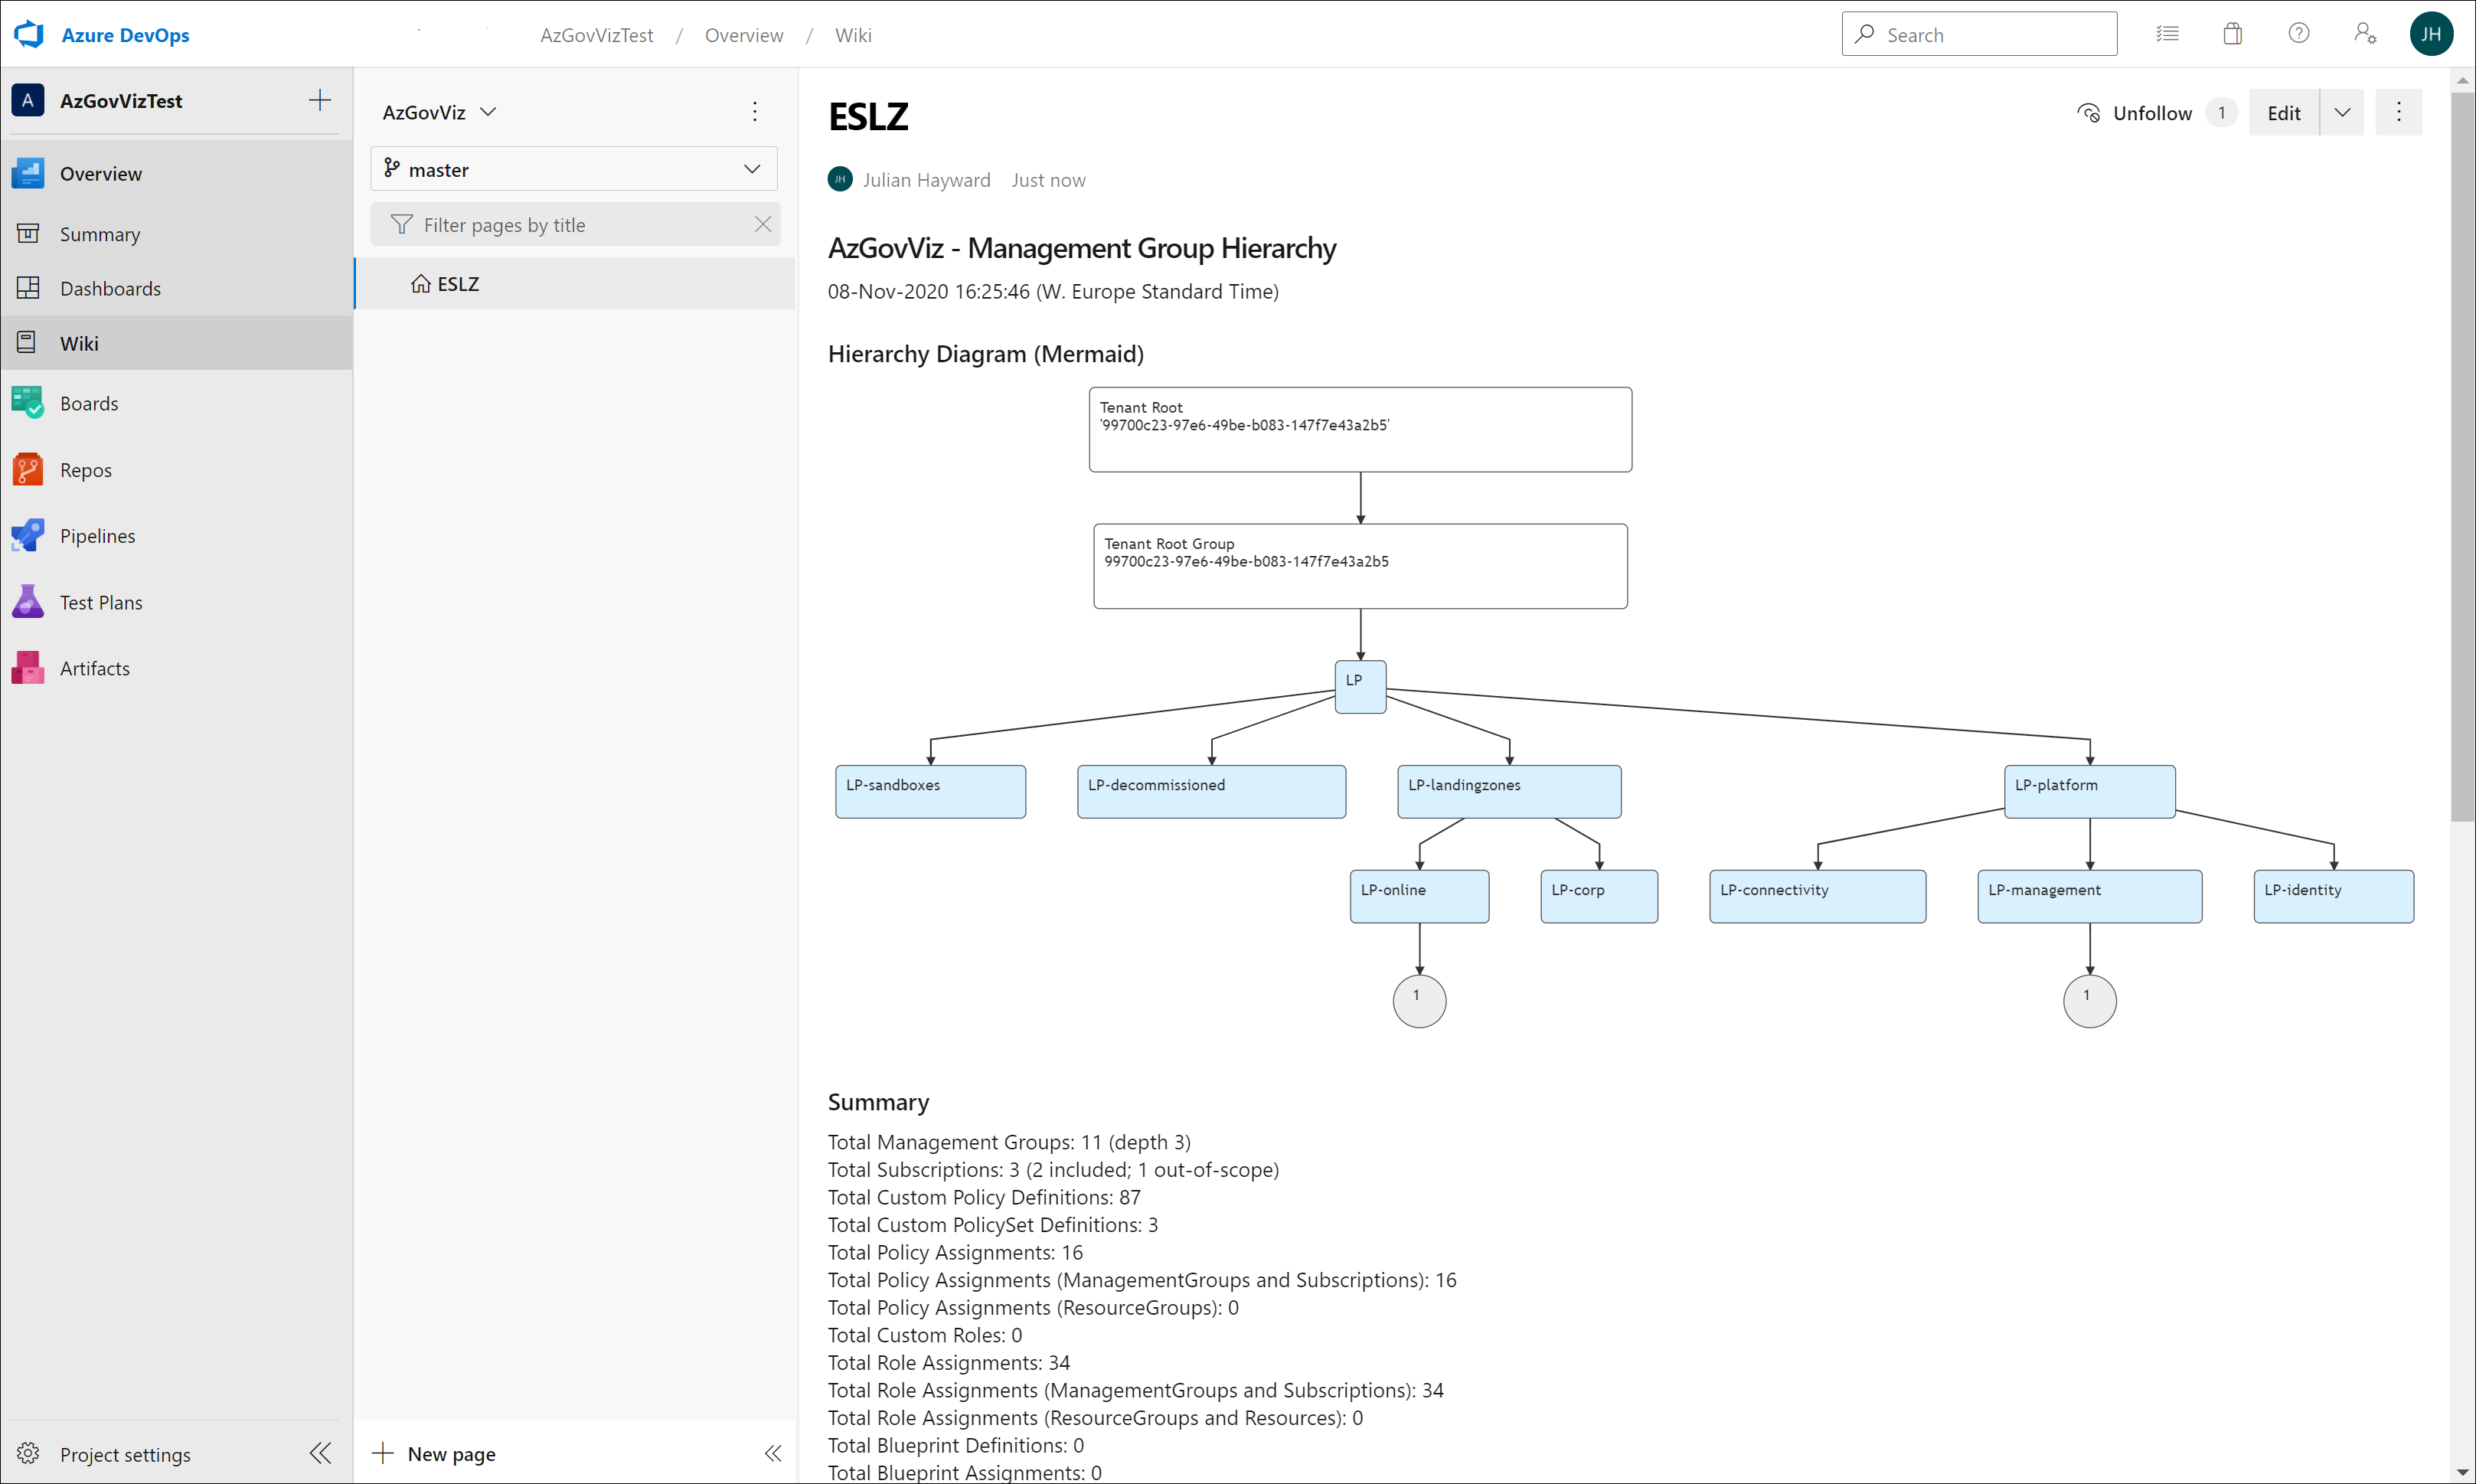
Task: Collapse the wiki pages tree pane
Action: pyautogui.click(x=773, y=1453)
